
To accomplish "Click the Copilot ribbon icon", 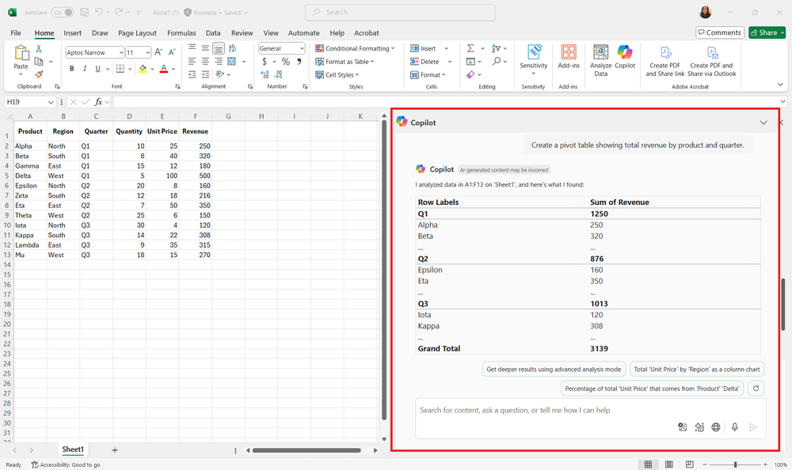I will 625,57.
